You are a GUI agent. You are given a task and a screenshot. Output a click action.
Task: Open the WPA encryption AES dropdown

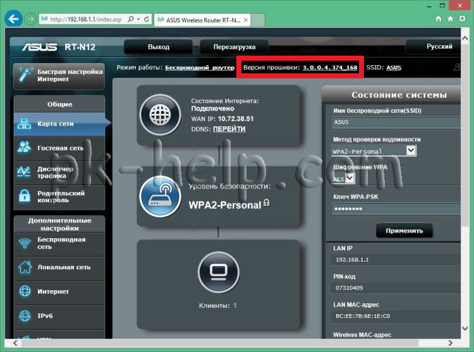pos(343,179)
